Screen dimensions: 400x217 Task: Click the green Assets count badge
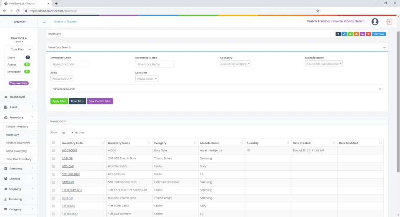click(x=27, y=64)
